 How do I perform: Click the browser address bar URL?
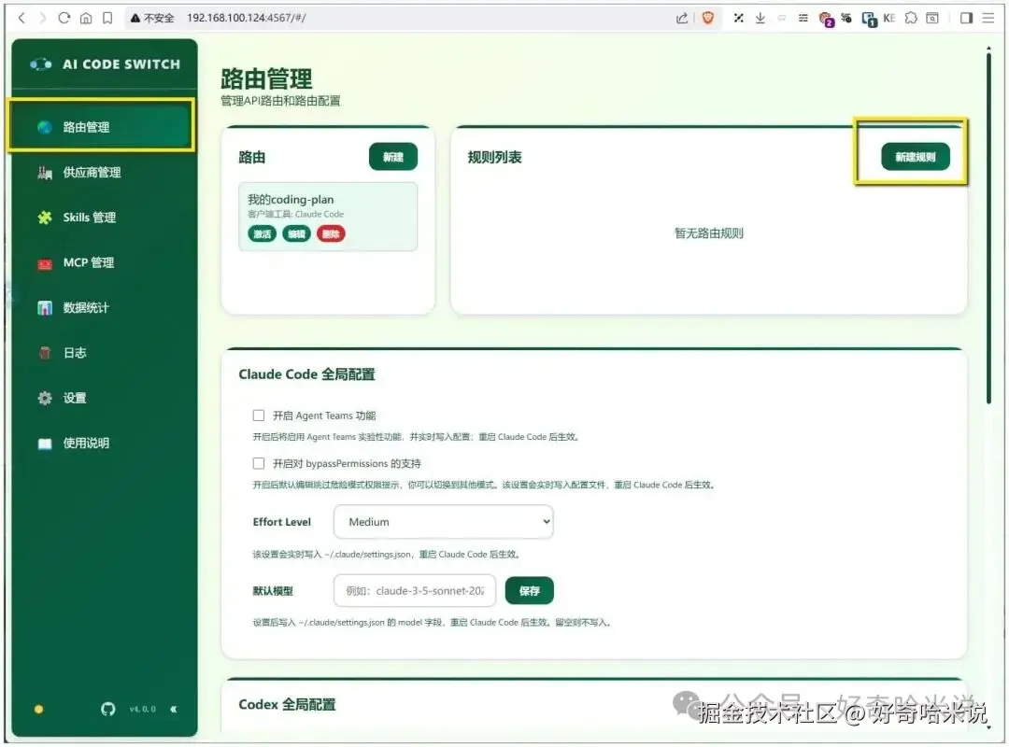(x=247, y=18)
